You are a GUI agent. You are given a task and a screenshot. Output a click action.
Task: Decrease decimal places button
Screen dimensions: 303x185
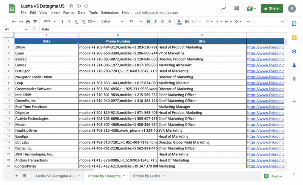pyautogui.click(x=76, y=22)
